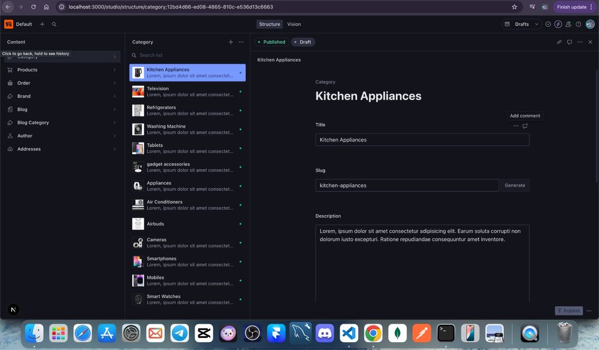
Task: Open the tasks checkmark icon in top bar
Action: tap(548, 24)
